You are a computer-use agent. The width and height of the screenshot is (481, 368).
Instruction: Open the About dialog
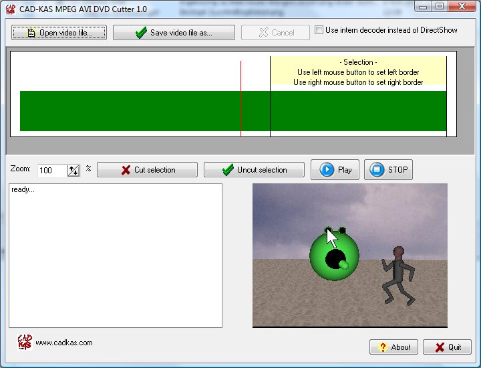(393, 347)
